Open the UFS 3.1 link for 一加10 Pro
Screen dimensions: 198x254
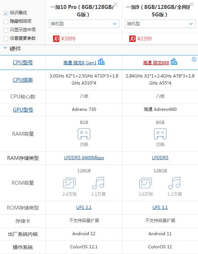pyautogui.click(x=84, y=207)
